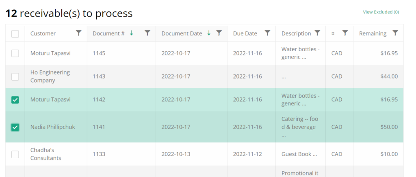
Task: Click the Guest Book description
Action: (x=299, y=154)
